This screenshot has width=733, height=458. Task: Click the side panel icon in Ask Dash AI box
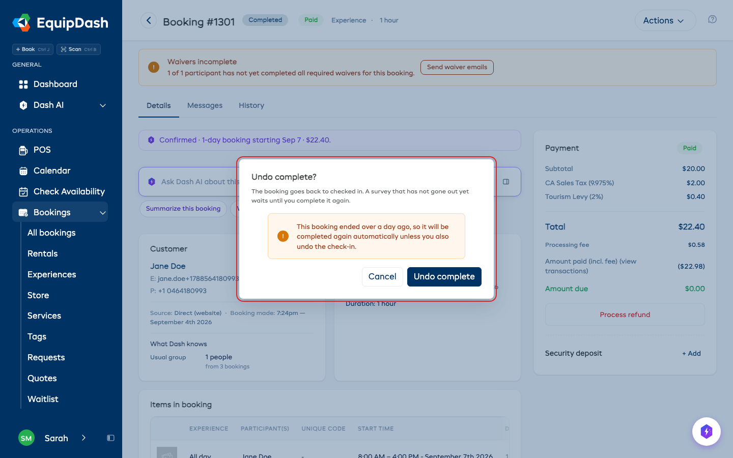[506, 182]
